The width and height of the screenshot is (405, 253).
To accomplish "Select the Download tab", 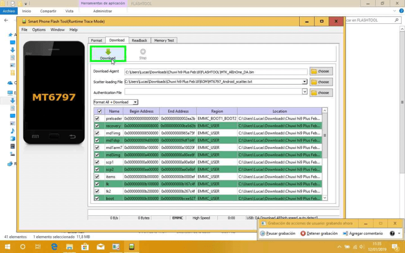I will [x=117, y=40].
